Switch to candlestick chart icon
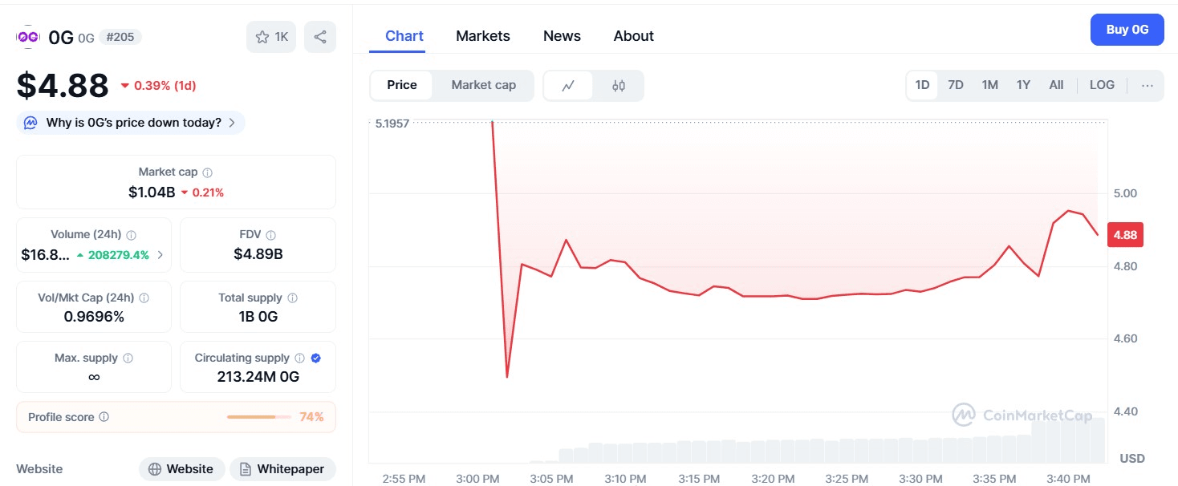Image resolution: width=1178 pixels, height=486 pixels. (619, 86)
